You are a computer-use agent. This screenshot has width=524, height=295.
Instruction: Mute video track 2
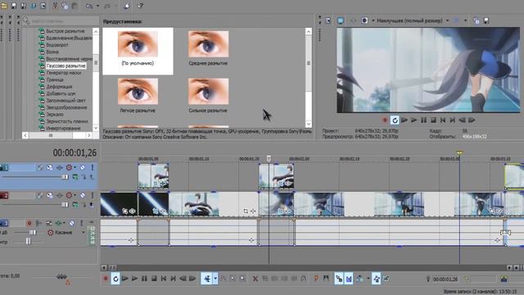coord(83,195)
